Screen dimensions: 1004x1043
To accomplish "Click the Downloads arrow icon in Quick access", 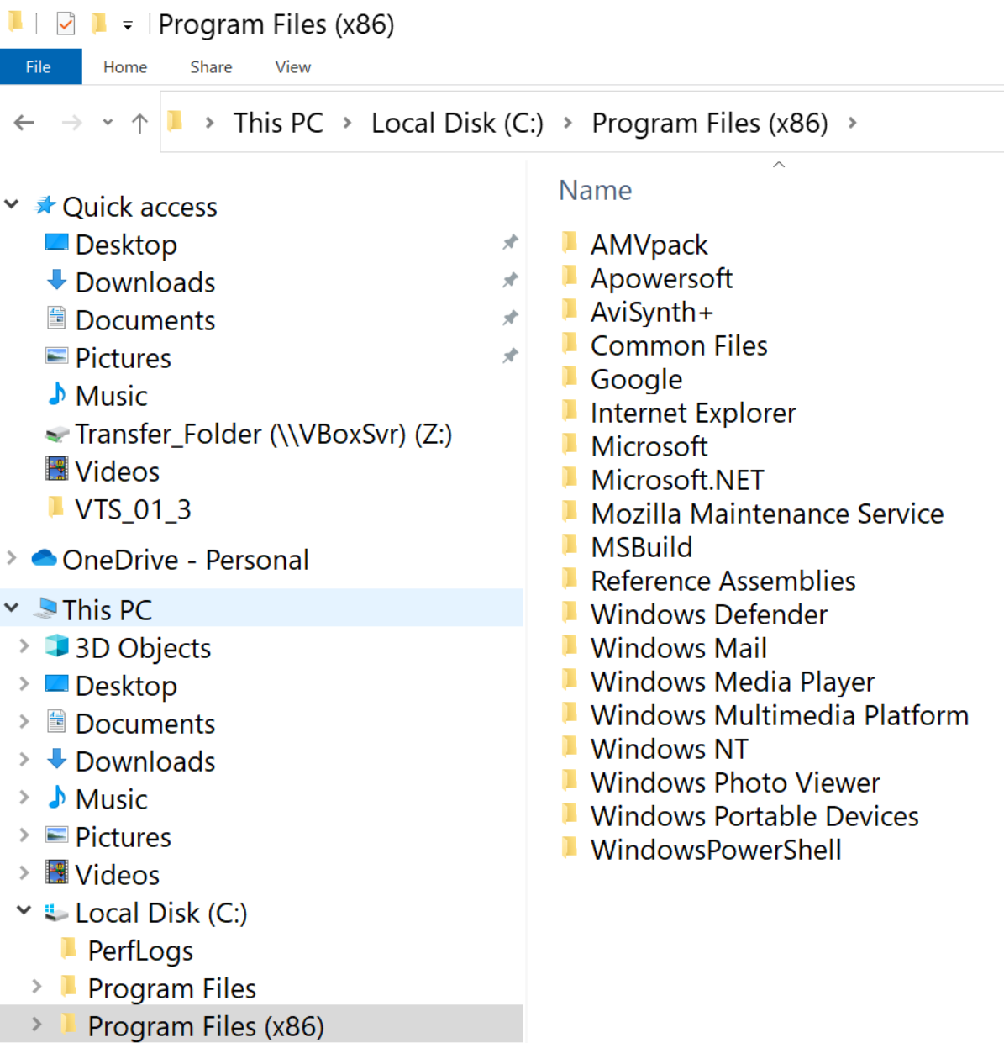I will pos(56,281).
